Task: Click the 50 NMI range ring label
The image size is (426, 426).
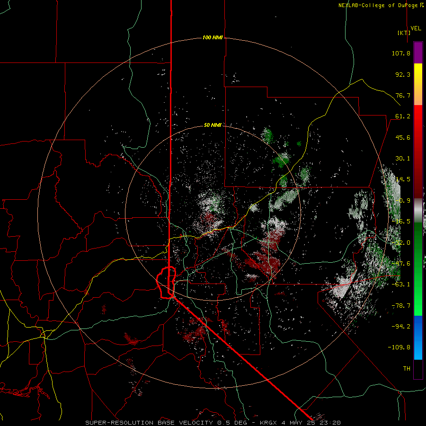Action: 213,125
